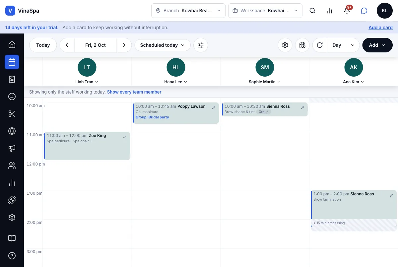Image resolution: width=398 pixels, height=267 pixels.
Task: Open the Add-ons puzzle piece icon
Action: click(12, 200)
